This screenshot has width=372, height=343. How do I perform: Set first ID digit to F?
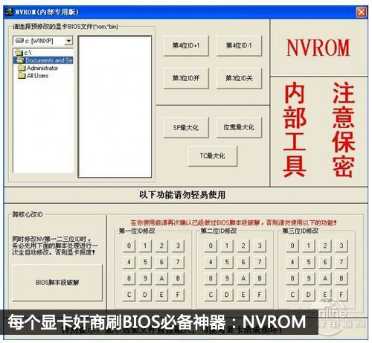[x=178, y=295]
